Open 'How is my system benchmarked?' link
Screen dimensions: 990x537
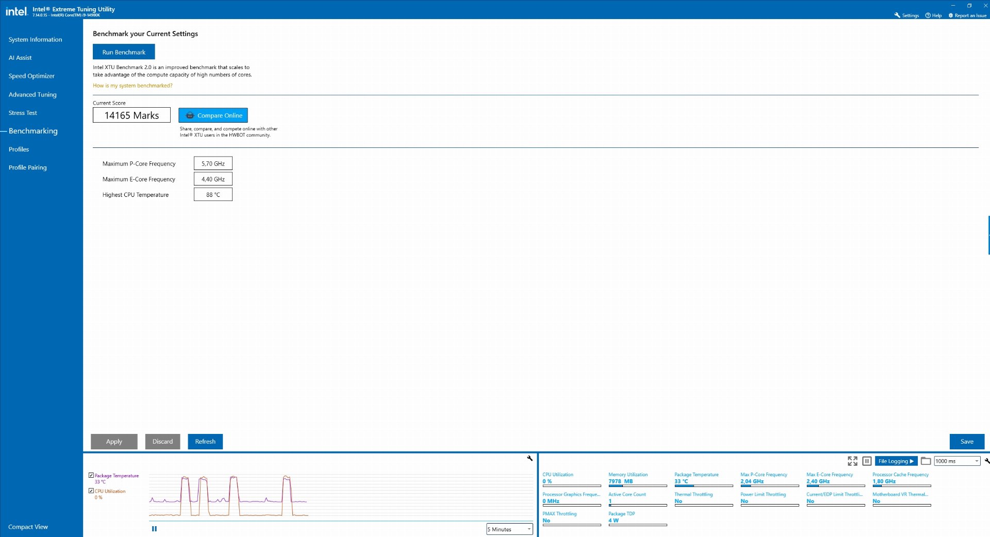(133, 86)
